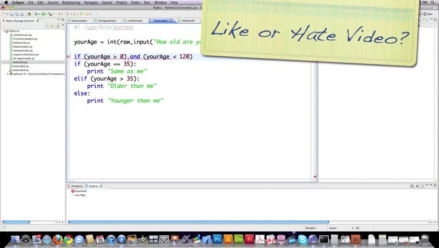Open the dropdown next to the Run button
This screenshot has width=439, height=248.
pyautogui.click(x=46, y=14)
